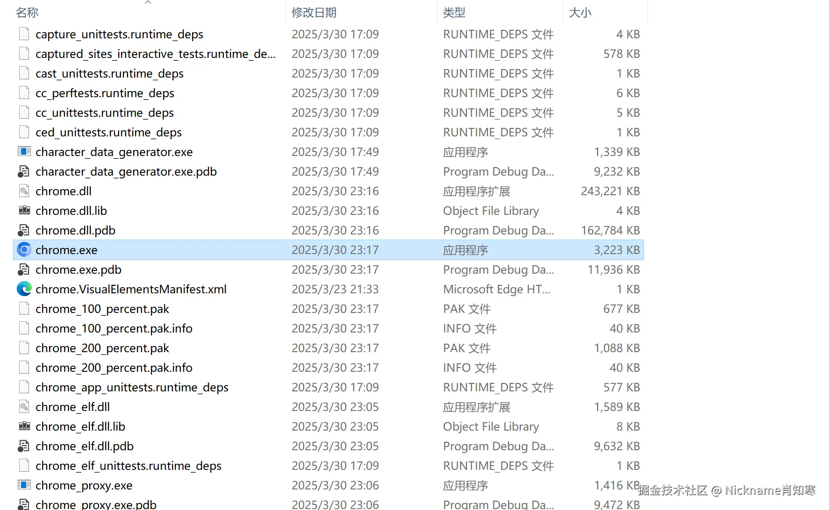The height and width of the screenshot is (510, 829).
Task: Select the cast_unittests.runtime_deps file name
Action: [x=109, y=74]
